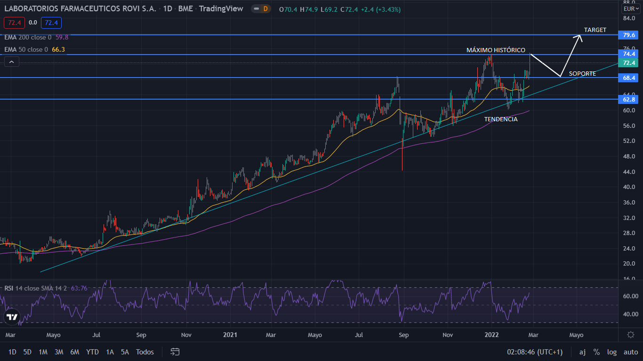643x361 pixels.
Task: Toggle the aj adjust data option
Action: 582,352
